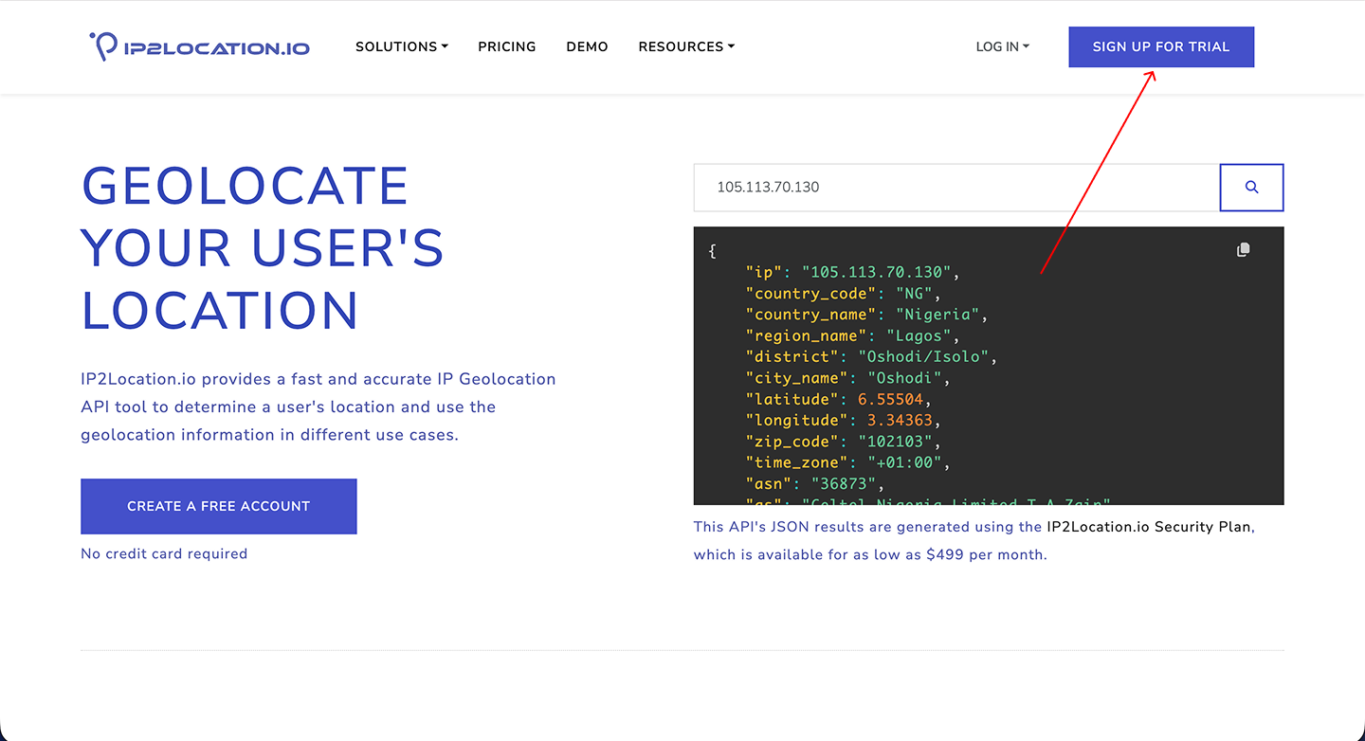Click Create a Free Account button
This screenshot has width=1365, height=741.
click(x=219, y=506)
